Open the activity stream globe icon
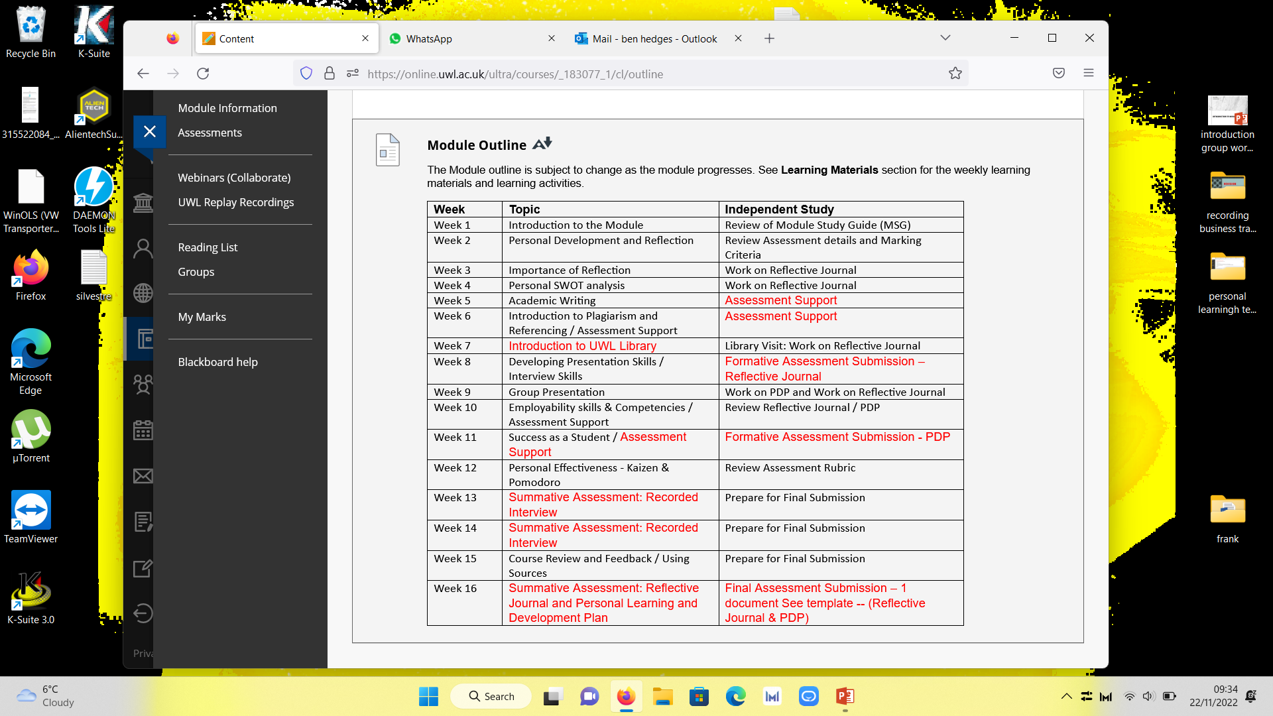Screen dimensions: 1273x716 (x=143, y=293)
